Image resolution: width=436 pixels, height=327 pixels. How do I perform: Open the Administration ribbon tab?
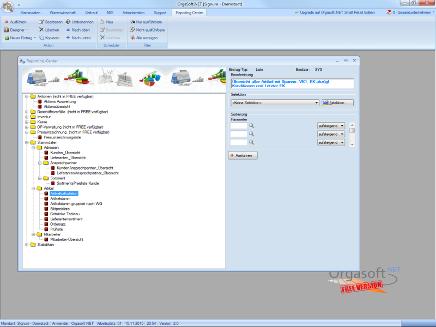coord(134,12)
